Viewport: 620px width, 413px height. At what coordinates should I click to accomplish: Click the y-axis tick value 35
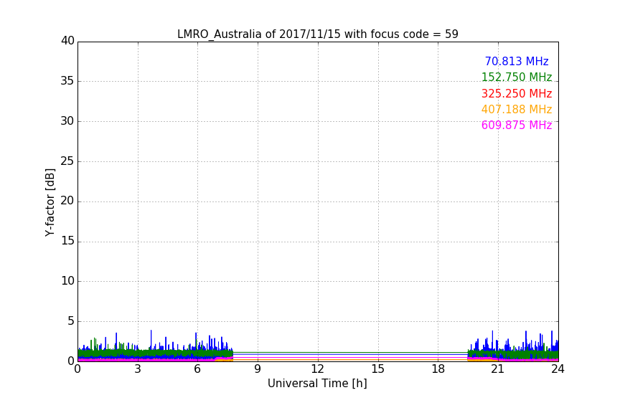click(67, 81)
